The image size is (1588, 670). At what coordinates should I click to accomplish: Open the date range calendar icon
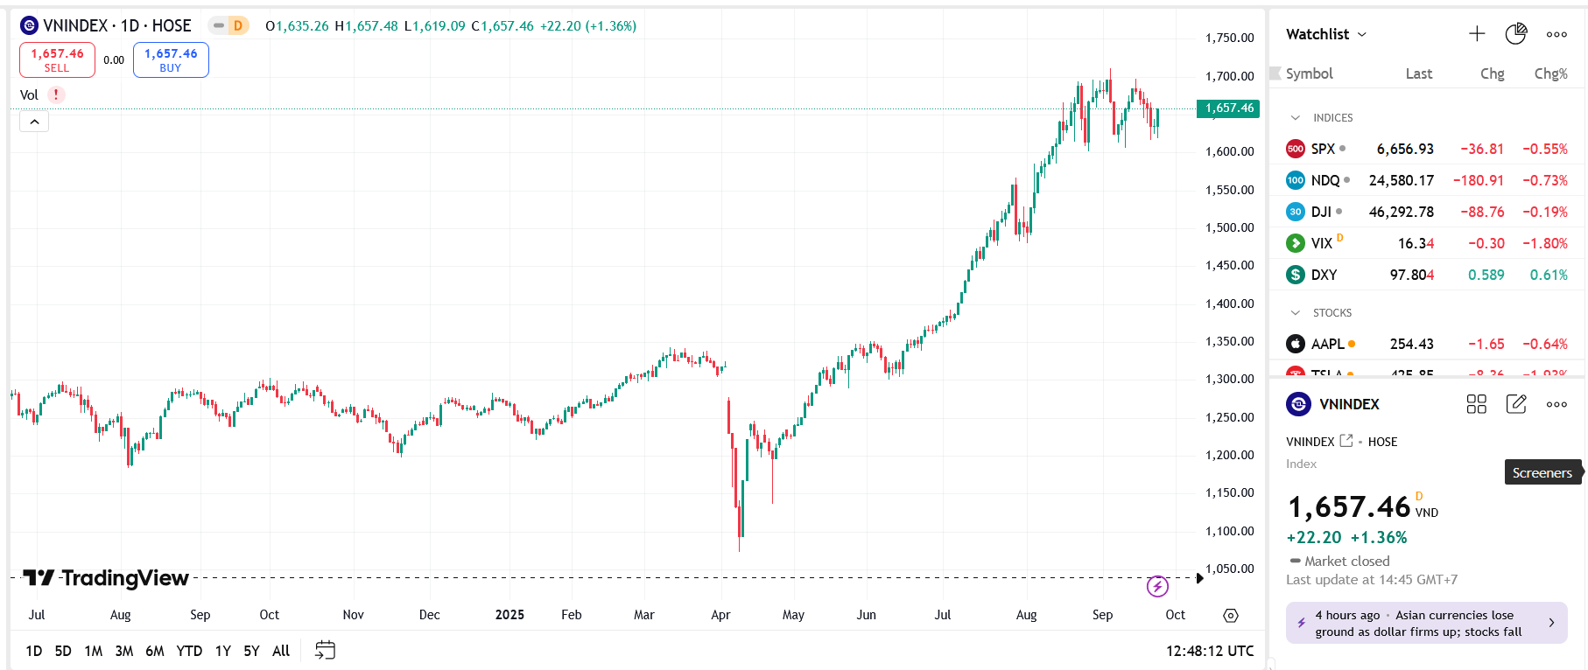[x=325, y=650]
